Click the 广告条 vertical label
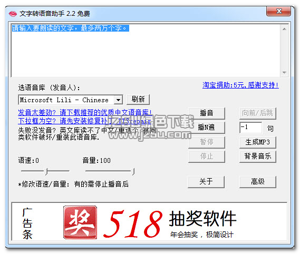300x254 pixels. pos(27,223)
